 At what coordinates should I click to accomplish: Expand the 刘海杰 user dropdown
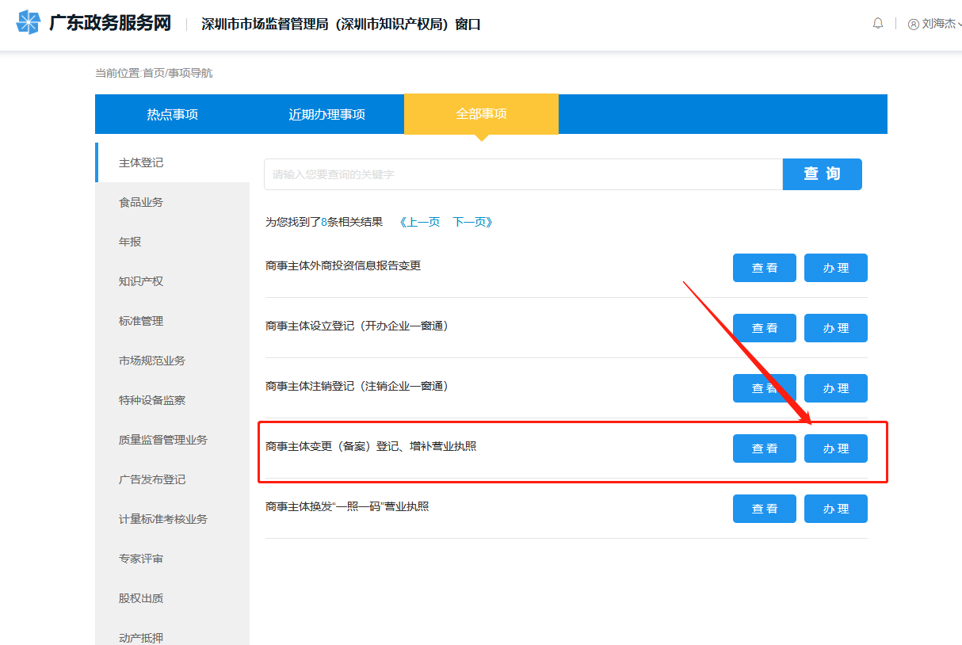(939, 24)
